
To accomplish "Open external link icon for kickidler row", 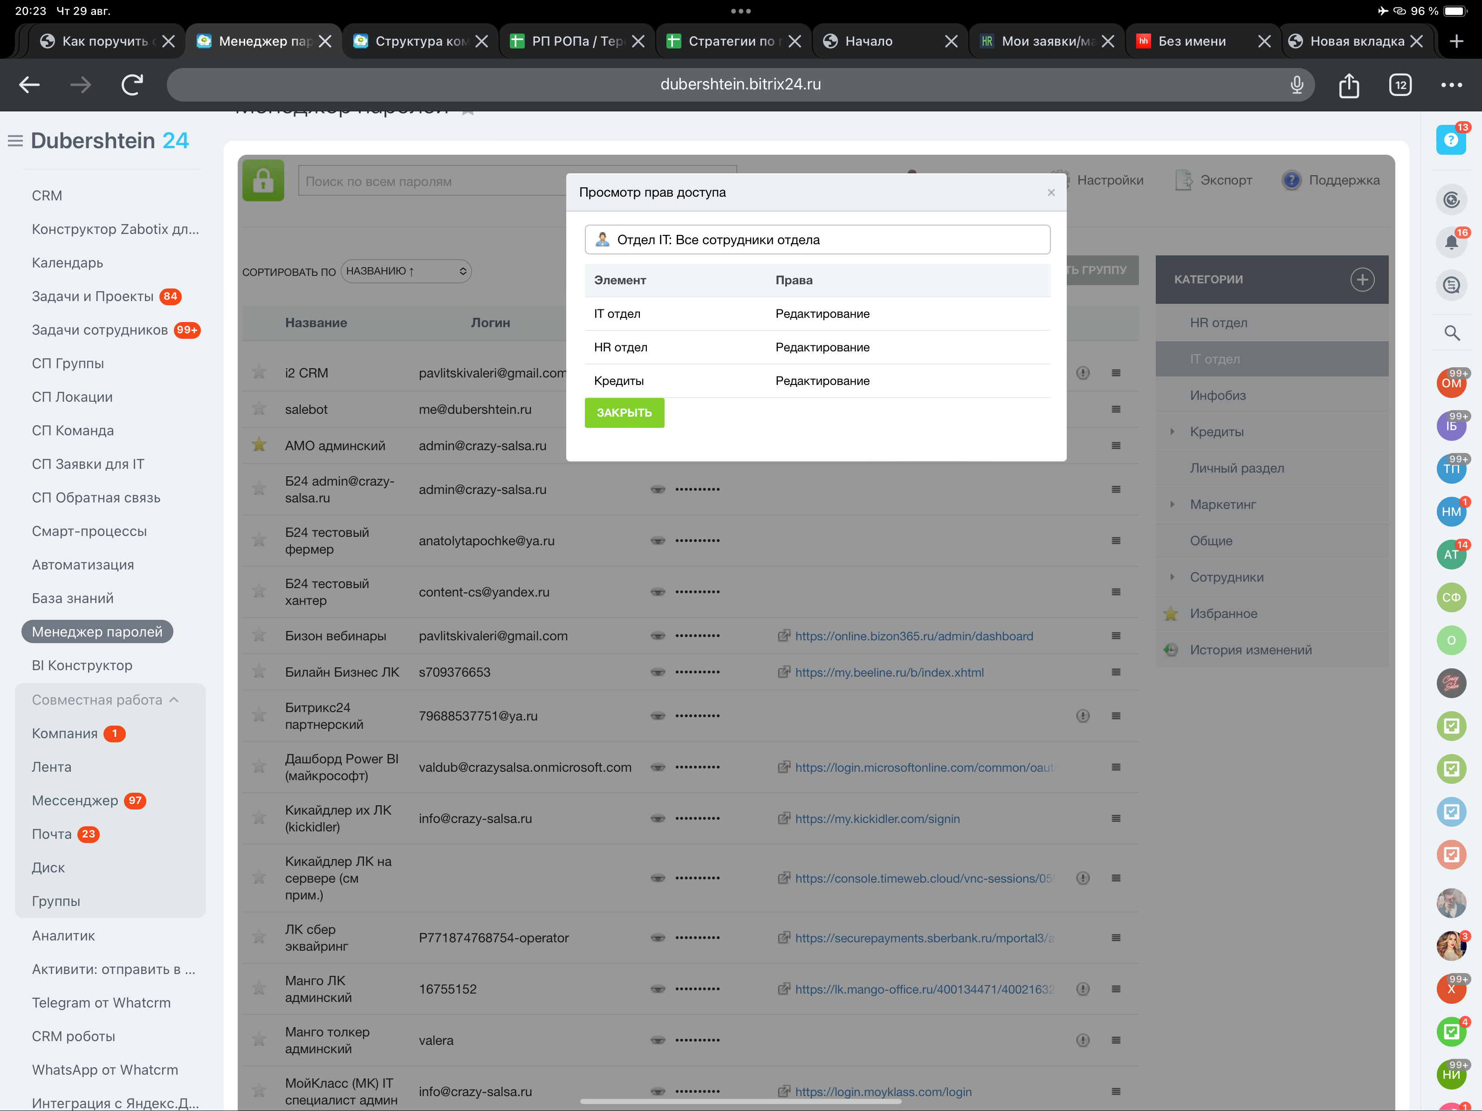I will [x=783, y=818].
